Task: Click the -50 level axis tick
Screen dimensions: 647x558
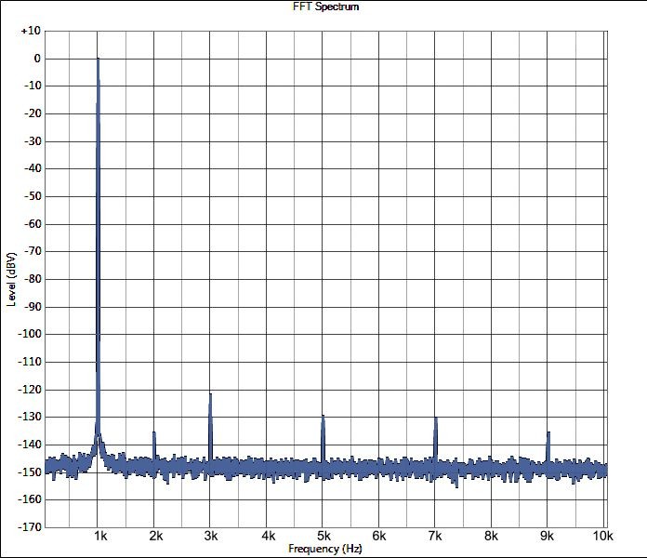Action: pyautogui.click(x=33, y=196)
